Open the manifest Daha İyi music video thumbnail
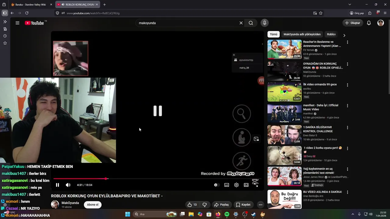 (x=285, y=113)
